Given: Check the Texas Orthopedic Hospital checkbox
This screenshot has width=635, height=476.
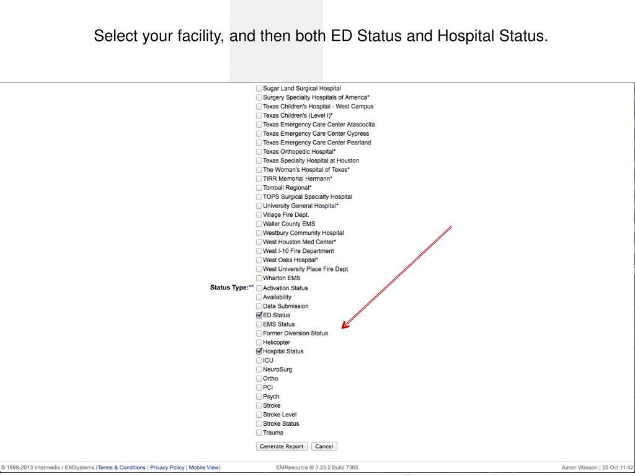Looking at the screenshot, I should pos(259,152).
